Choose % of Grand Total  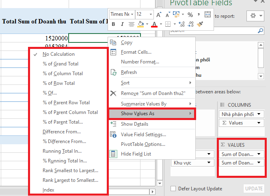(x=60, y=64)
